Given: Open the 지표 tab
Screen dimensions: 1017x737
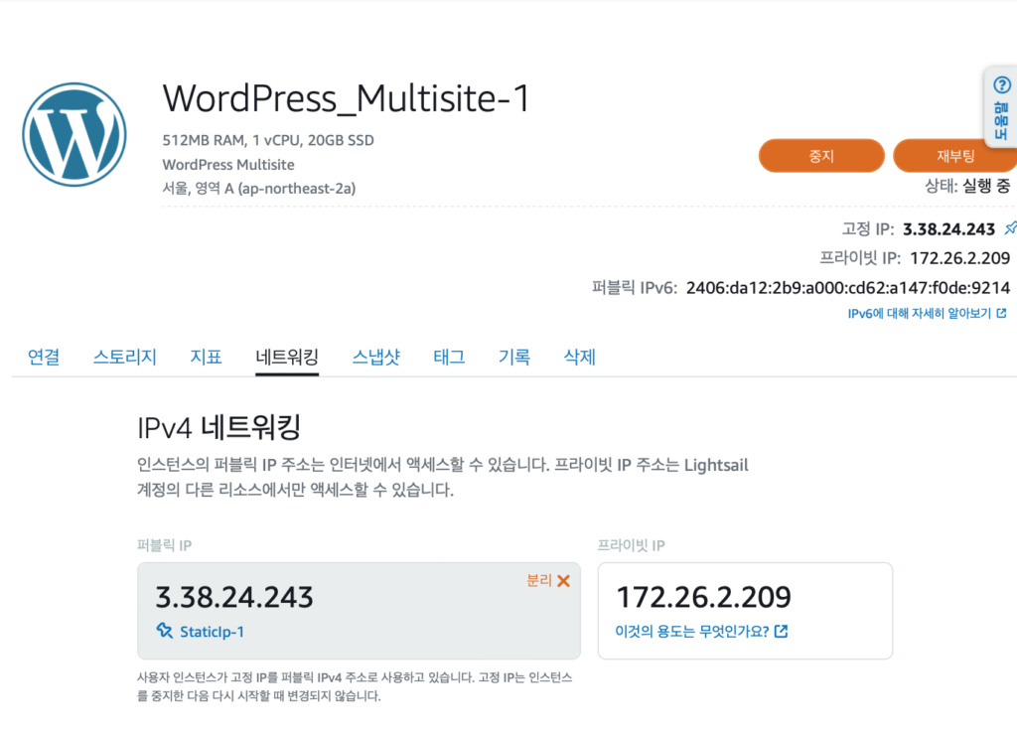Looking at the screenshot, I should 206,357.
